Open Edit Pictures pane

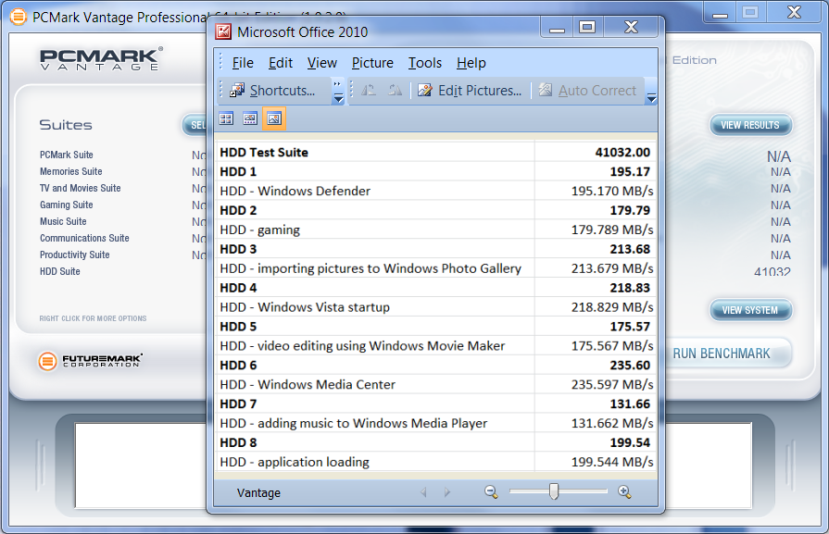tap(471, 91)
